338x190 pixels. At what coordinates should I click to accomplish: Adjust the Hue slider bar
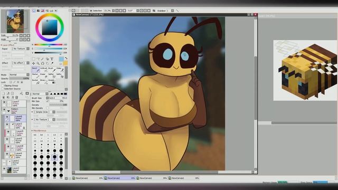coord(48,44)
